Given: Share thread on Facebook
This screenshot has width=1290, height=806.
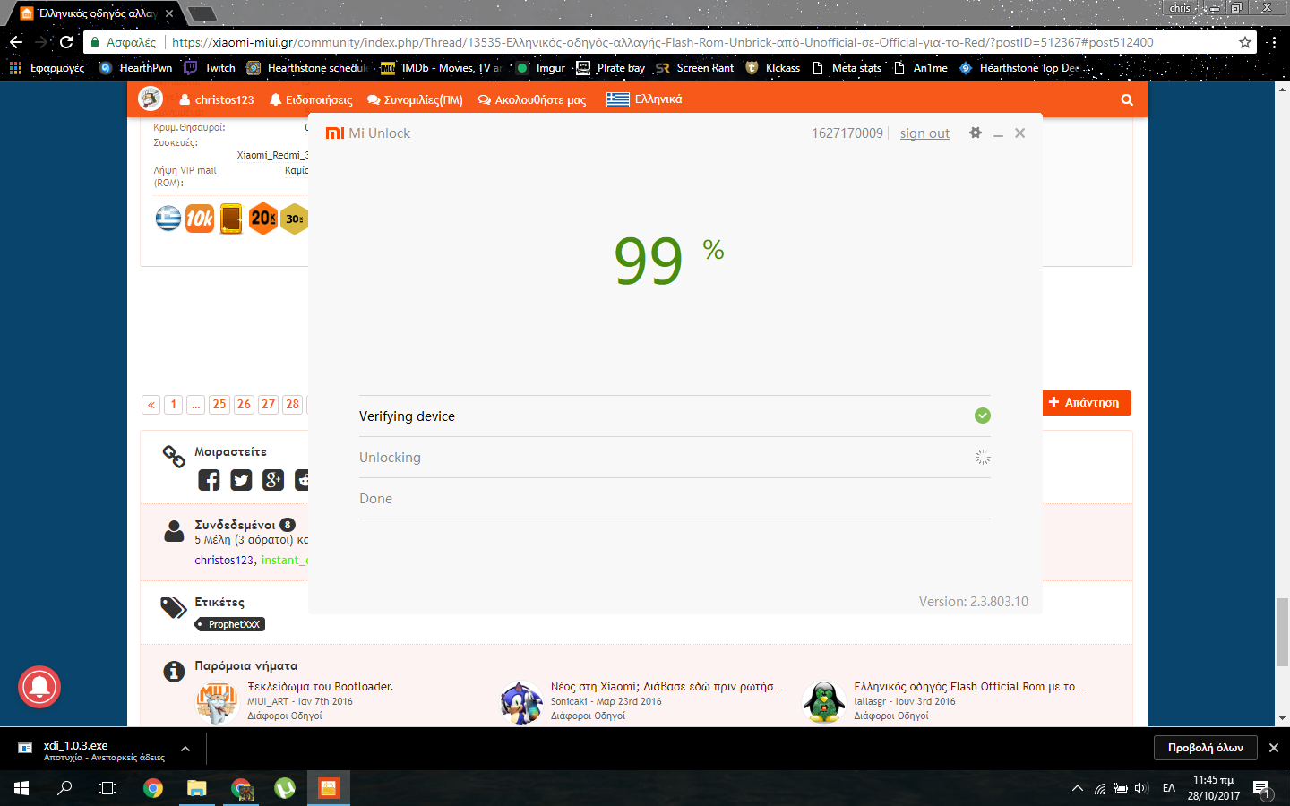Looking at the screenshot, I should click(209, 480).
